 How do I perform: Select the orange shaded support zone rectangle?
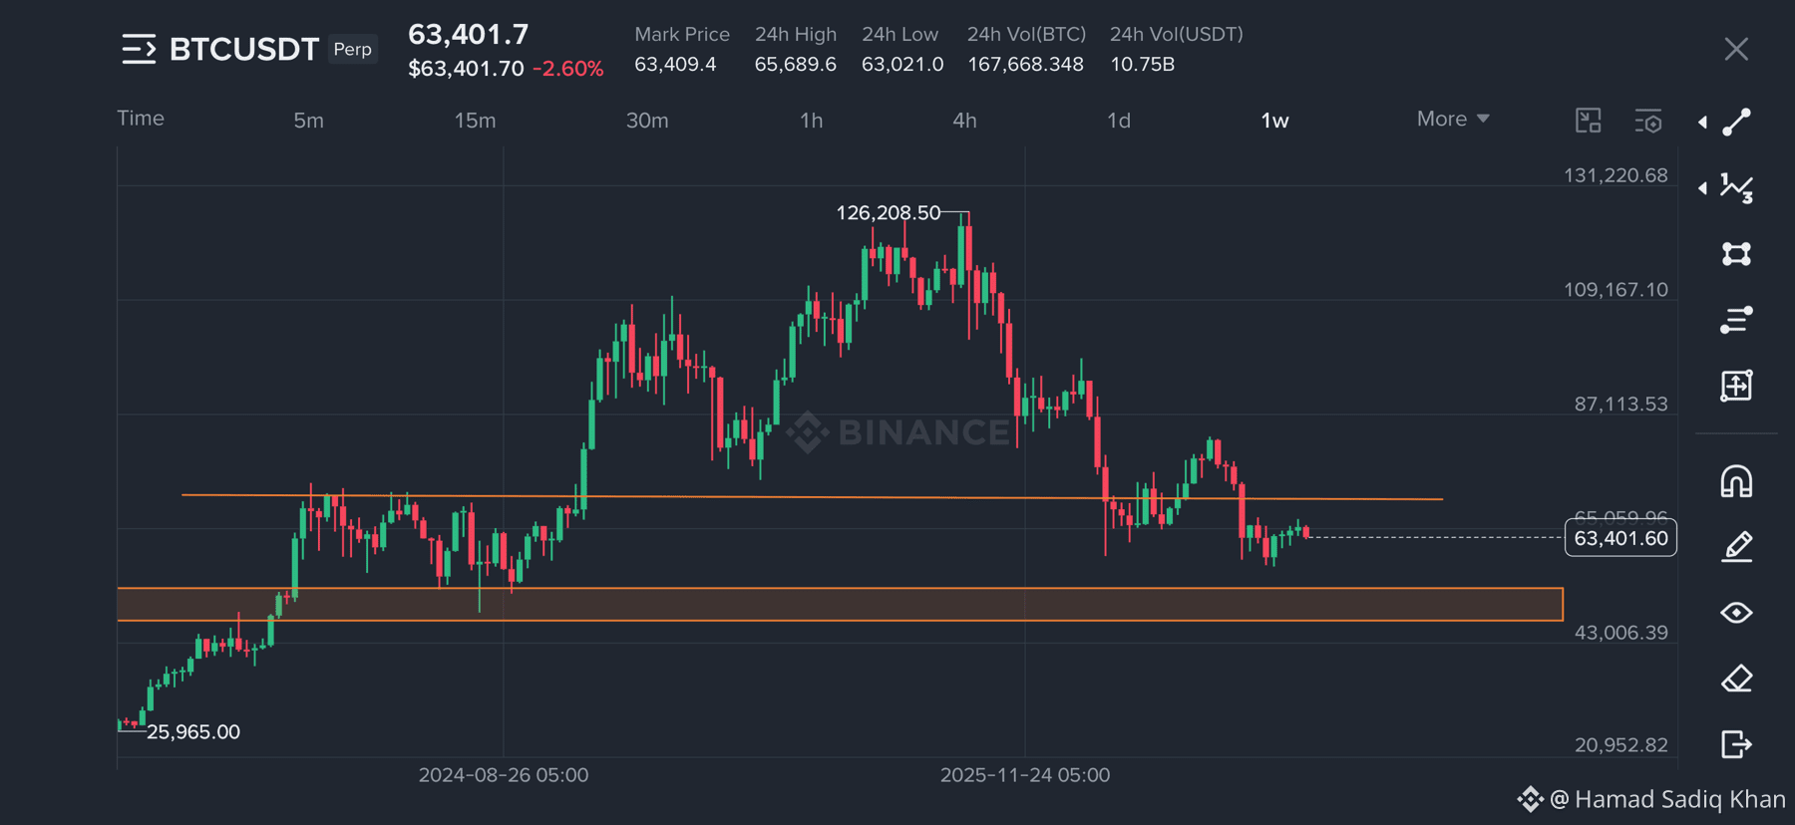[x=840, y=605]
